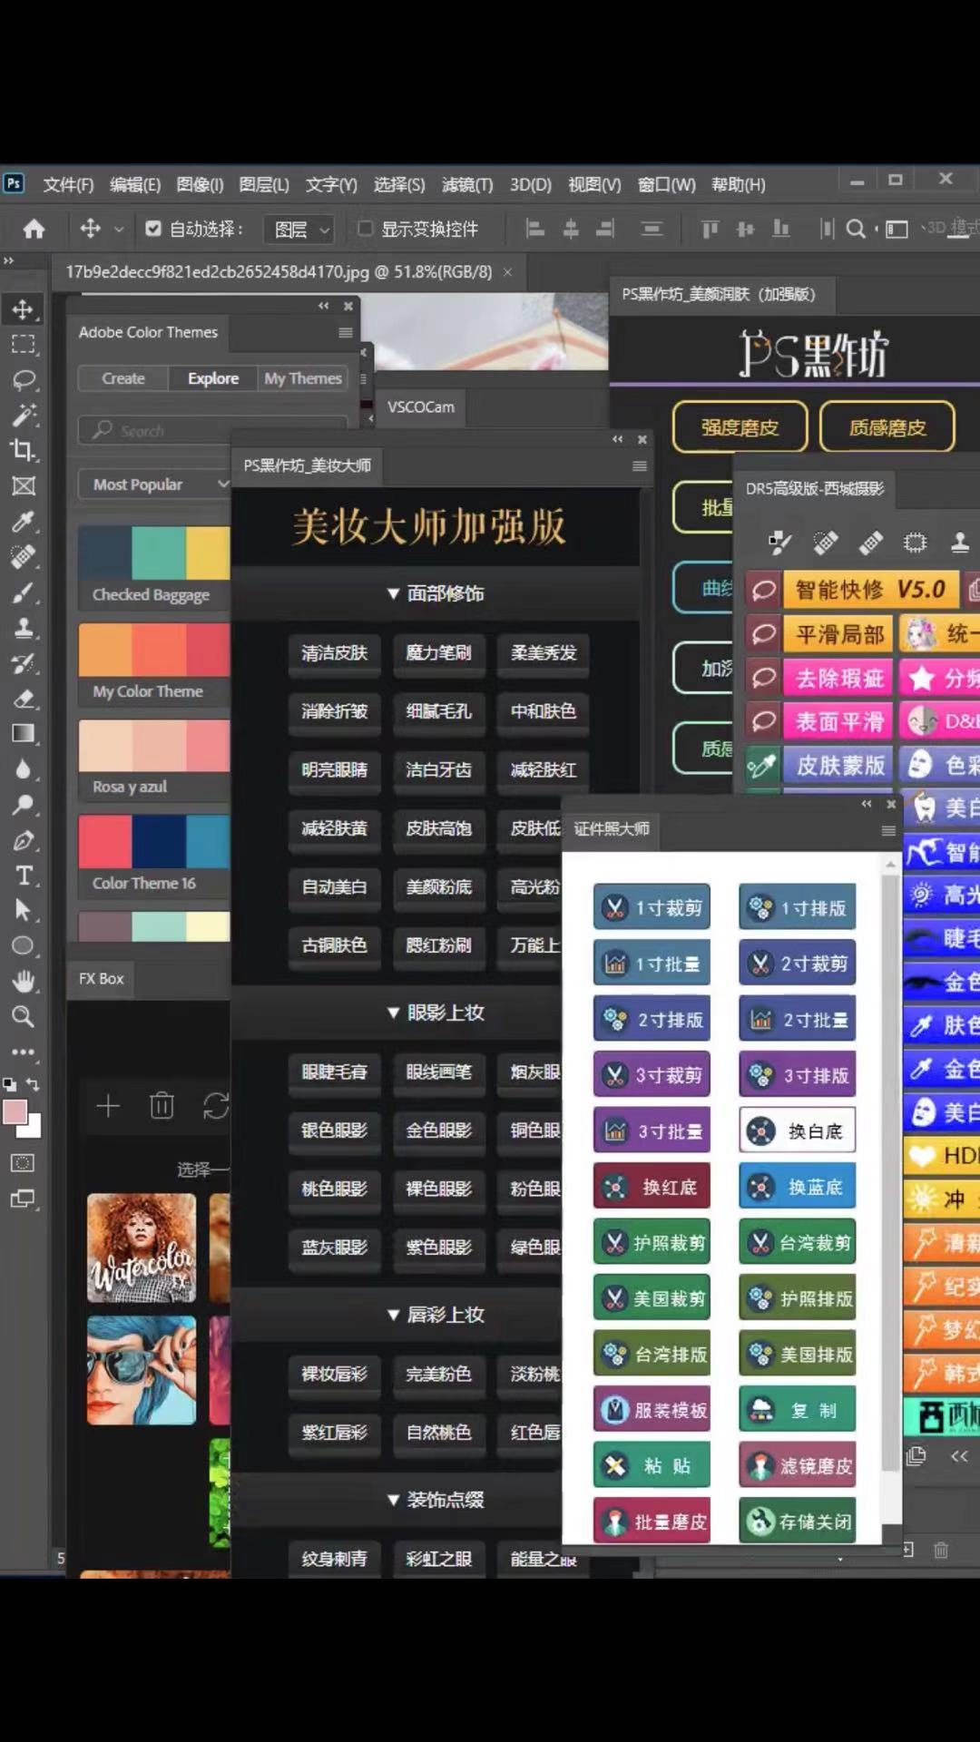Select the Checked Baggage color theme

pyautogui.click(x=154, y=567)
